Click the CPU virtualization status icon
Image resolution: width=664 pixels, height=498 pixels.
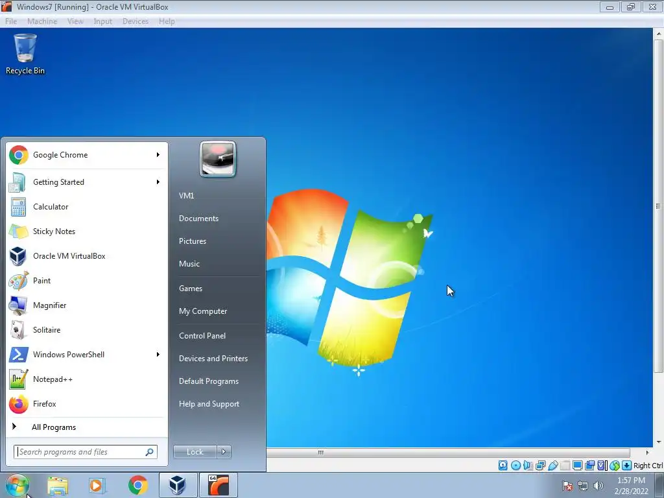tap(602, 466)
